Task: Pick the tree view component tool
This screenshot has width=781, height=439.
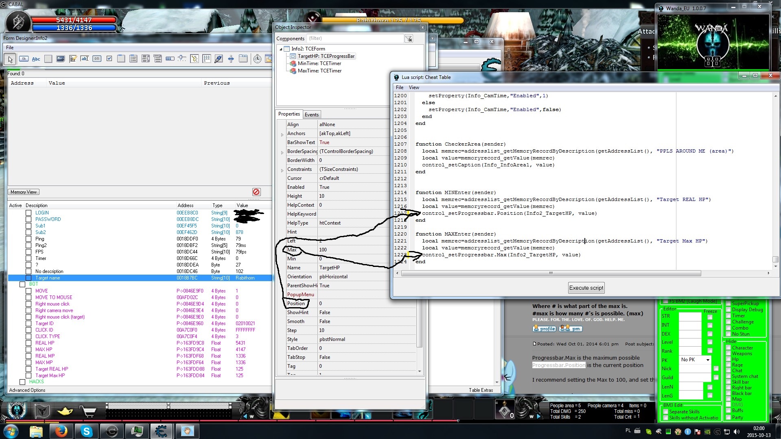Action: click(x=195, y=59)
